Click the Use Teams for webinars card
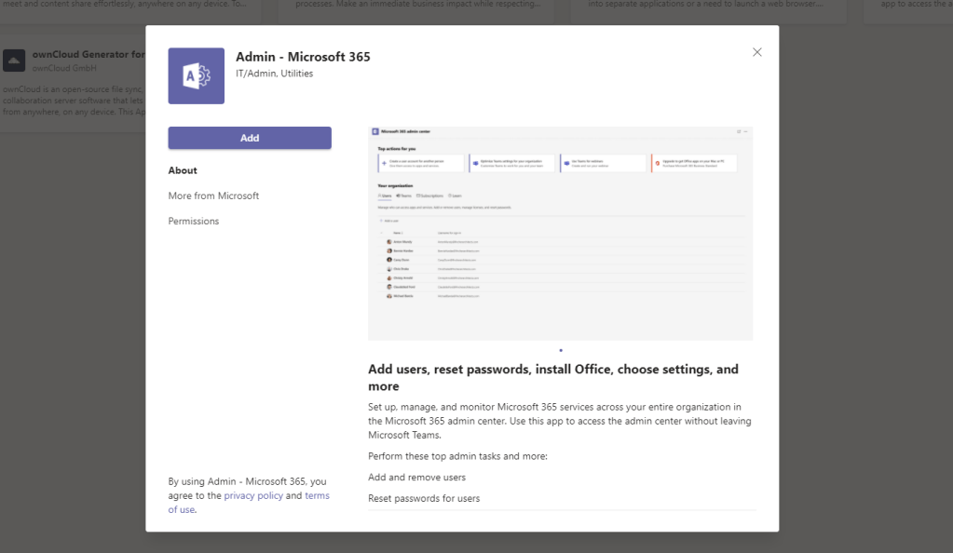 point(603,164)
